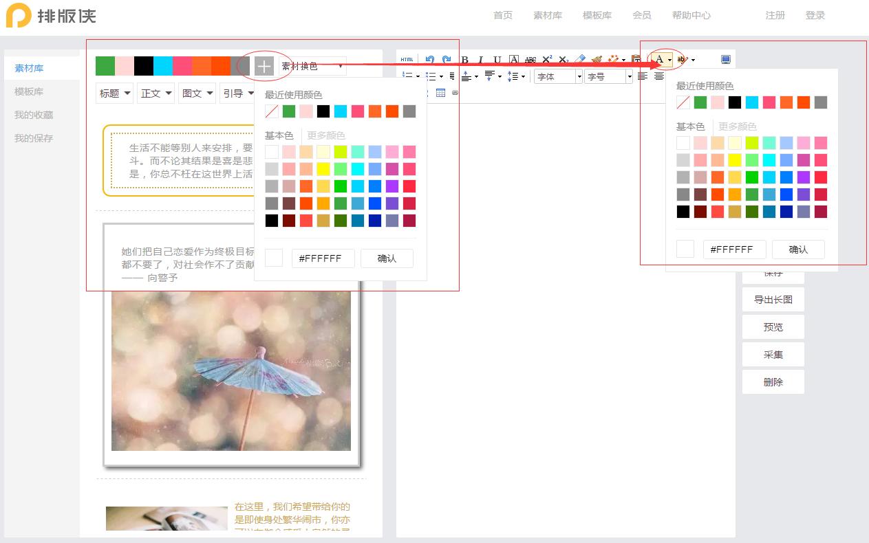Select the 基本色 tab in color panel
The height and width of the screenshot is (543, 869).
click(x=278, y=135)
